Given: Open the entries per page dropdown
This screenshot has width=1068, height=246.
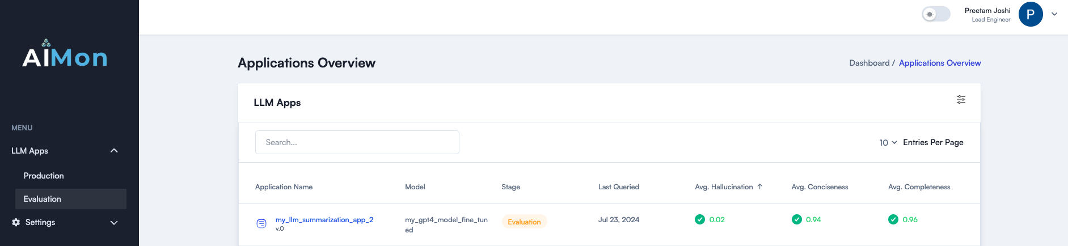Looking at the screenshot, I should pos(888,143).
